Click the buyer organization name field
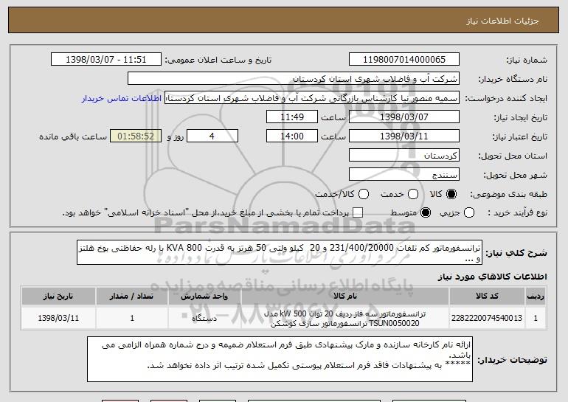Image resolution: width=568 pixels, height=402 pixels. click(x=294, y=79)
